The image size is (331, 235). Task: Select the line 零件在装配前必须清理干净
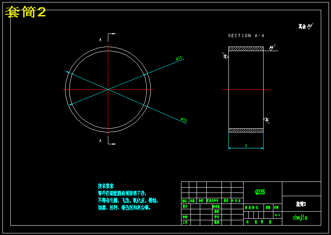(122, 193)
